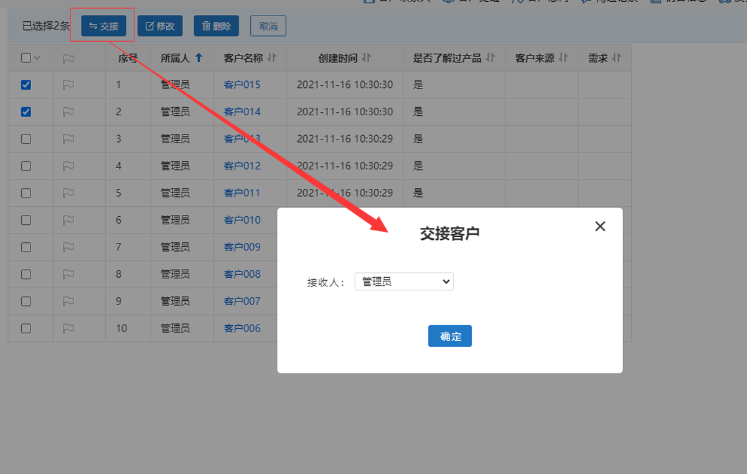The width and height of the screenshot is (747, 474).
Task: Click the 确定 confirm button
Action: [x=449, y=336]
